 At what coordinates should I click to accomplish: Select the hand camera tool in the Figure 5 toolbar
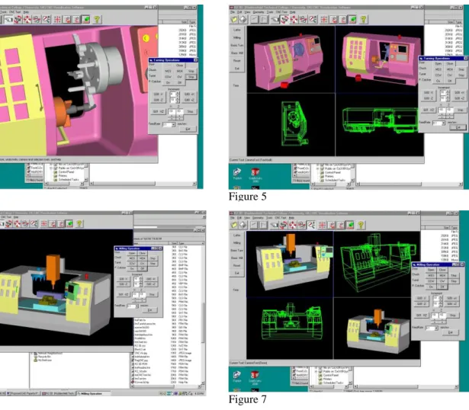pos(275,19)
